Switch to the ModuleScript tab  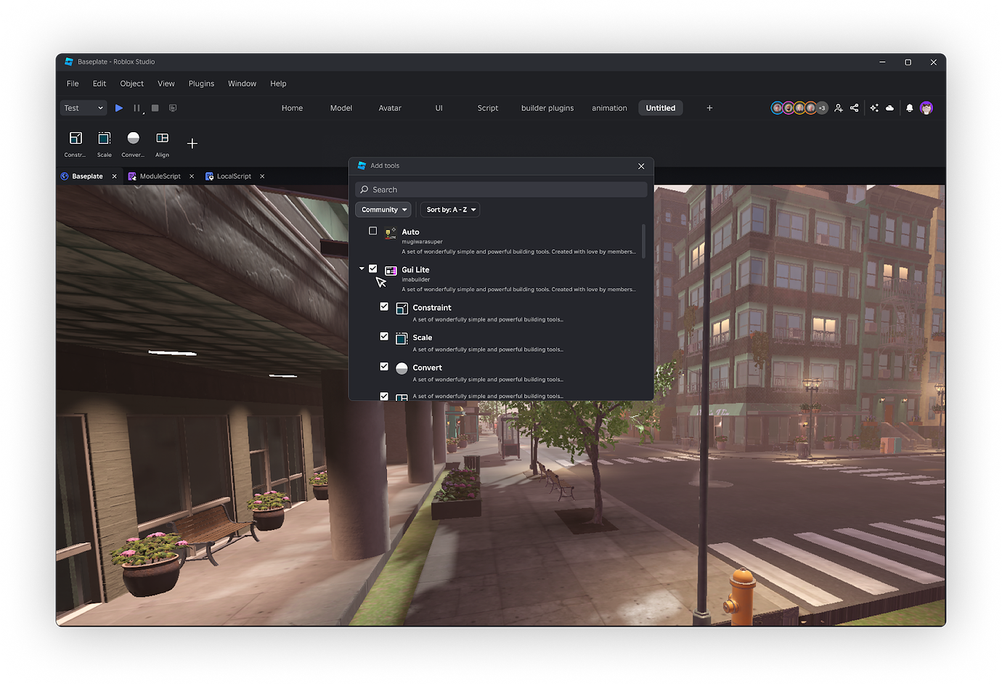click(x=159, y=176)
